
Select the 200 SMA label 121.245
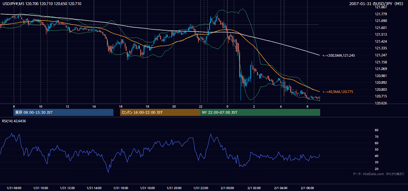pos(339,55)
